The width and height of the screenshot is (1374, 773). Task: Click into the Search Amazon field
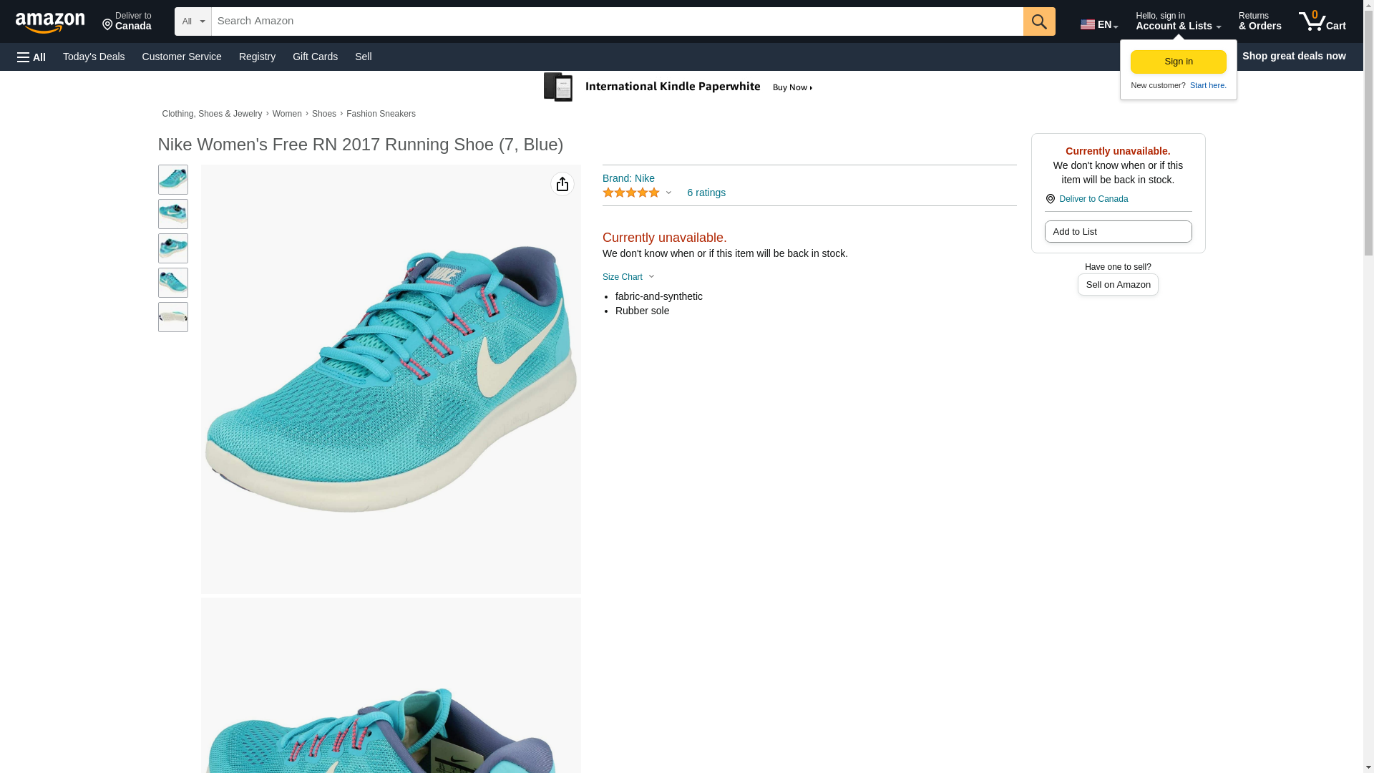click(616, 21)
